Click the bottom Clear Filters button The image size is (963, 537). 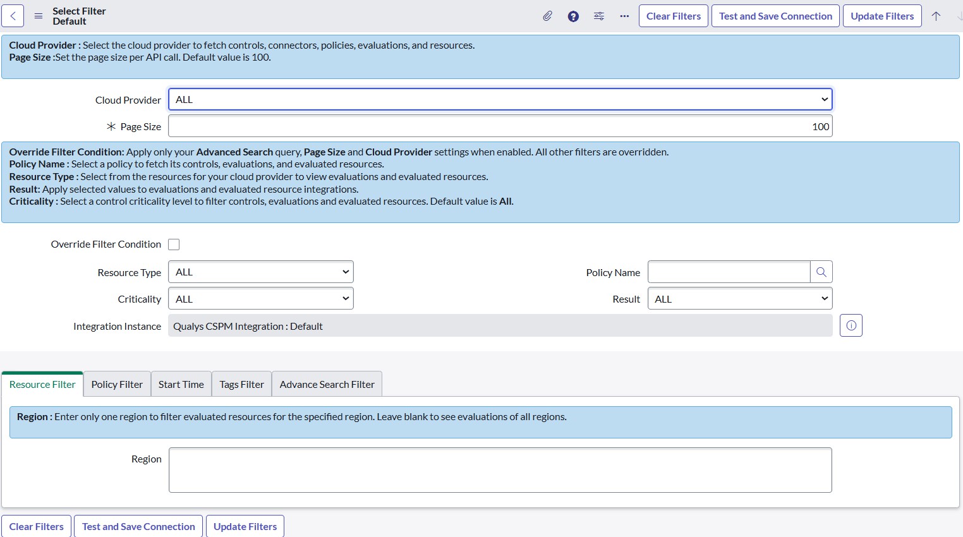point(37,526)
